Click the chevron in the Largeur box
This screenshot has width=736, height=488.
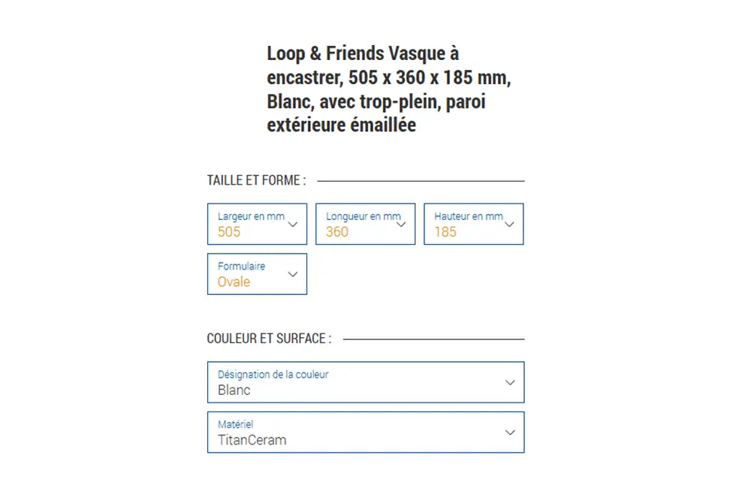click(x=293, y=224)
